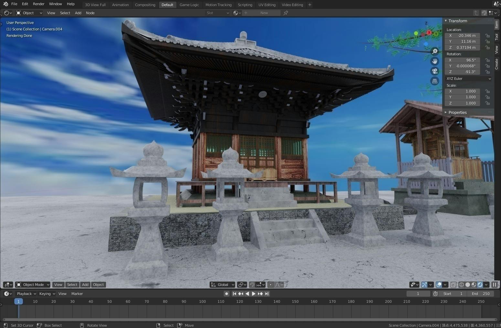Click the Scale X value field
The image size is (501, 328).
pos(462,91)
